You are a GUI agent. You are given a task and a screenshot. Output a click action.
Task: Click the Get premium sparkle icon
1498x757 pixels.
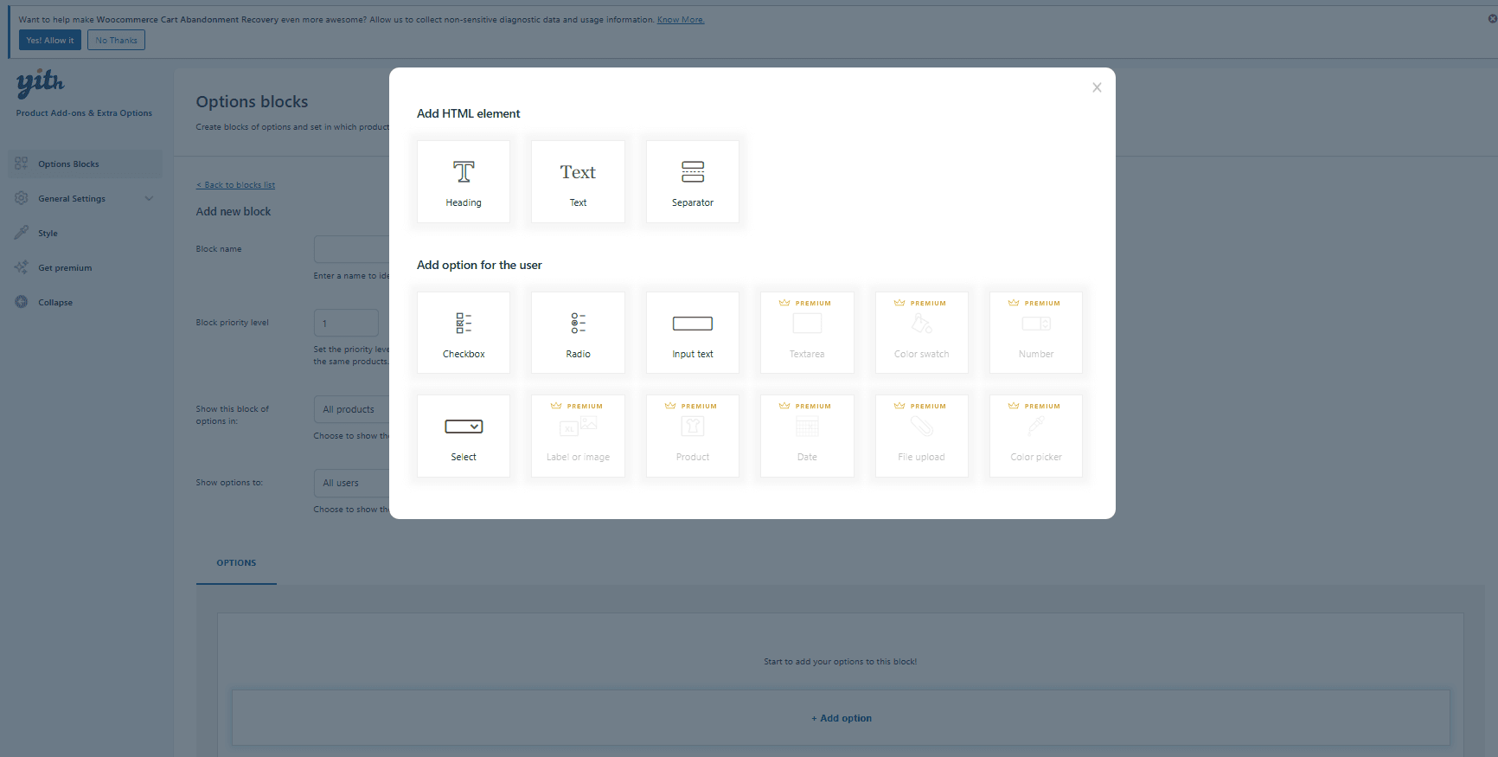(22, 267)
